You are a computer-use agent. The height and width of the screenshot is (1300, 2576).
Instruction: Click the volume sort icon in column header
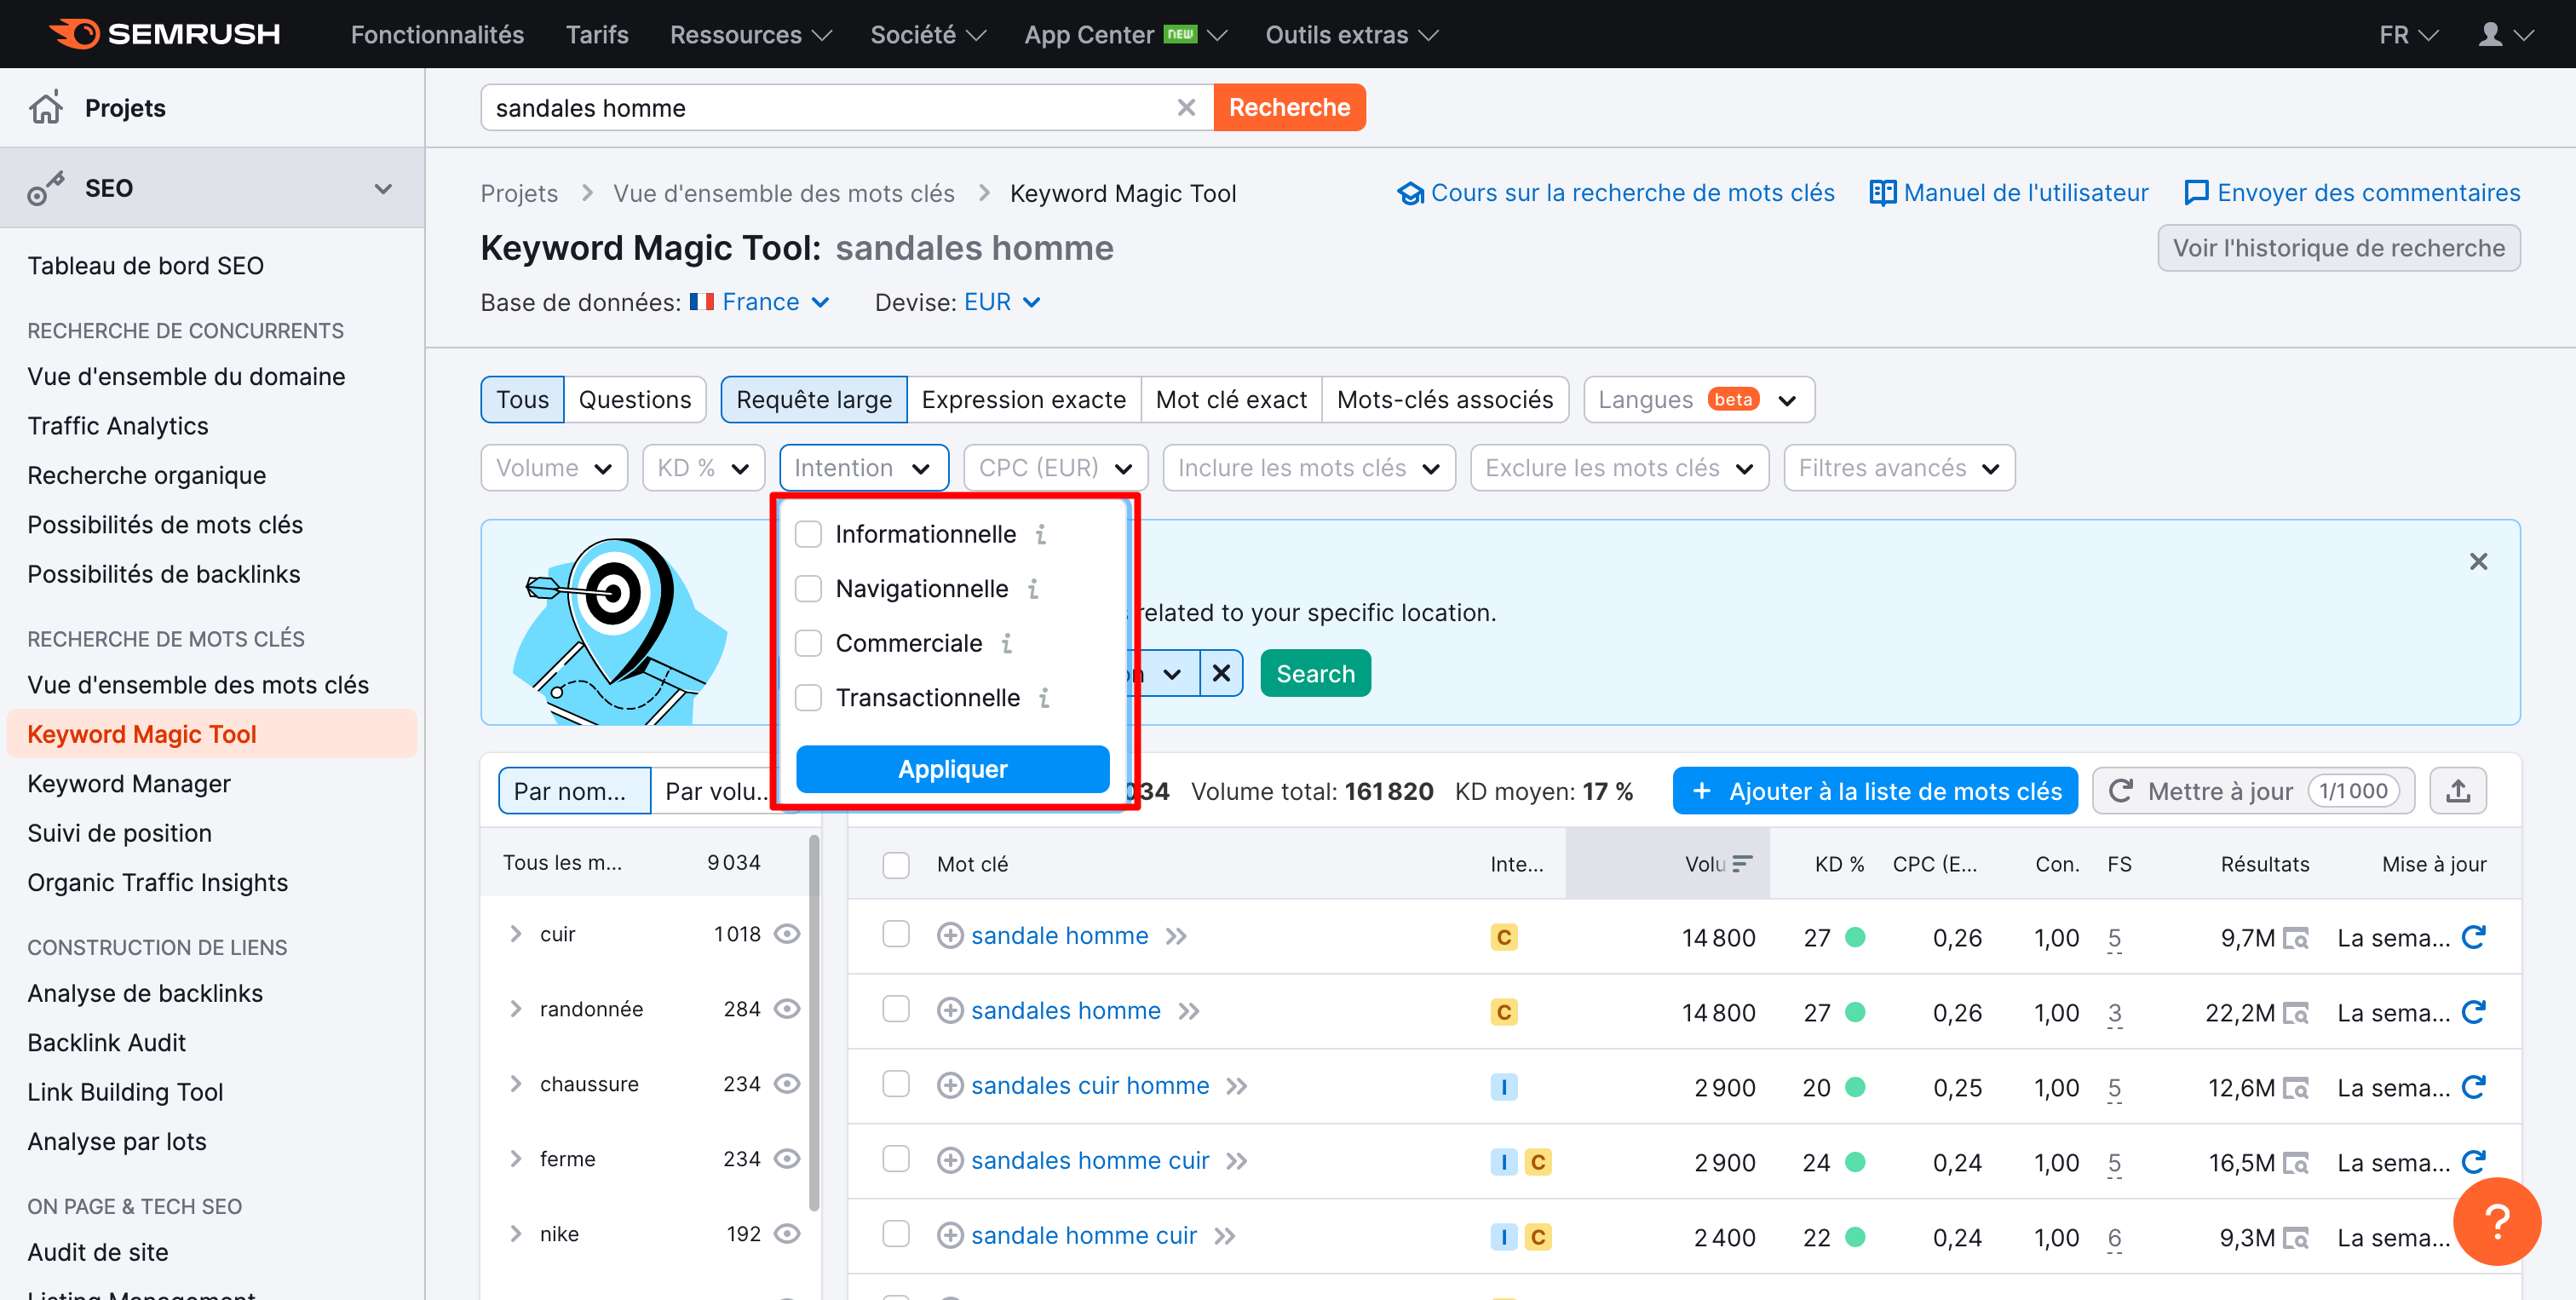click(1742, 864)
